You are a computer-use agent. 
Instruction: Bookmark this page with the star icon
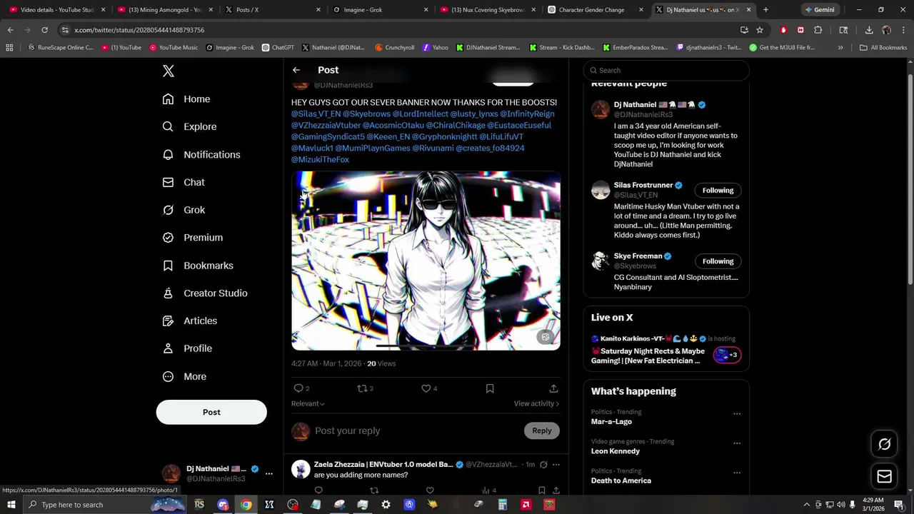click(760, 30)
